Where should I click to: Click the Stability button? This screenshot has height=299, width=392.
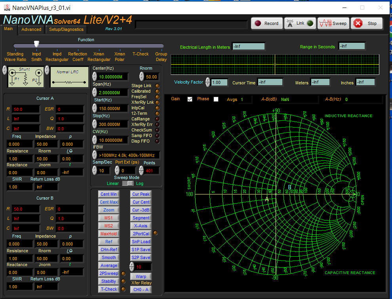pos(109,281)
